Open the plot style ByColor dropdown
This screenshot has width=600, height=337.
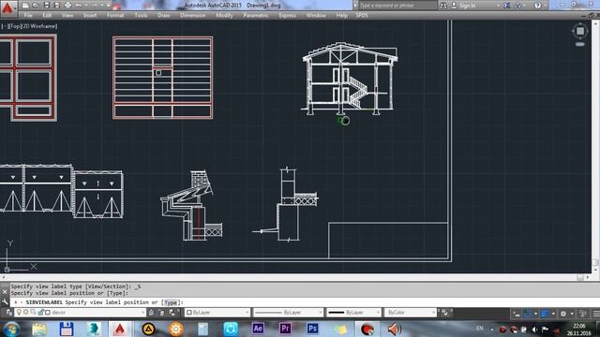411,313
